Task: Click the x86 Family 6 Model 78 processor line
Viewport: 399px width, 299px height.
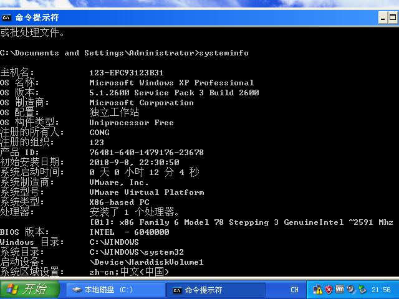Action: (x=241, y=222)
